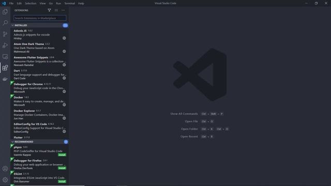Select the phpcs recommended entry
This screenshot has width=331, height=186.
[39, 151]
